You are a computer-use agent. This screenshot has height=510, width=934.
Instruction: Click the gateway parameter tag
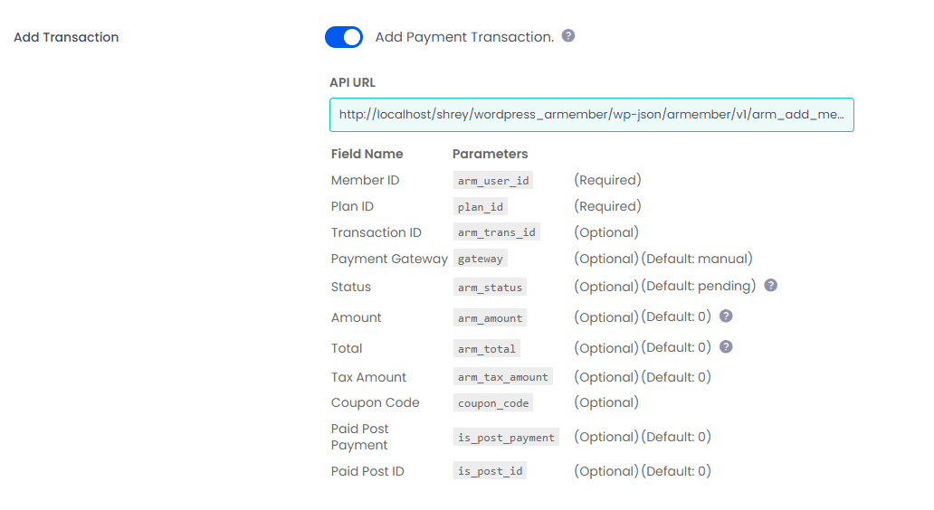point(481,259)
